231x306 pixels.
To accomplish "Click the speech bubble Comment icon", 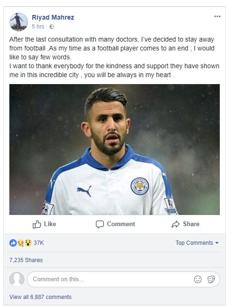I will [100, 224].
